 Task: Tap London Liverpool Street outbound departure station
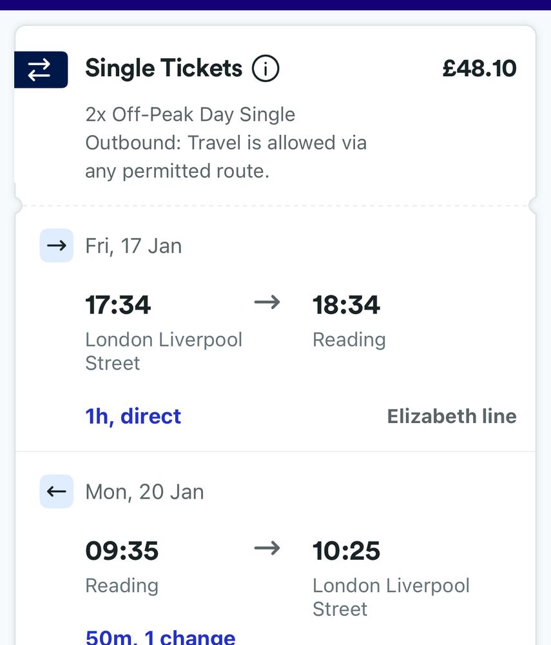164,351
